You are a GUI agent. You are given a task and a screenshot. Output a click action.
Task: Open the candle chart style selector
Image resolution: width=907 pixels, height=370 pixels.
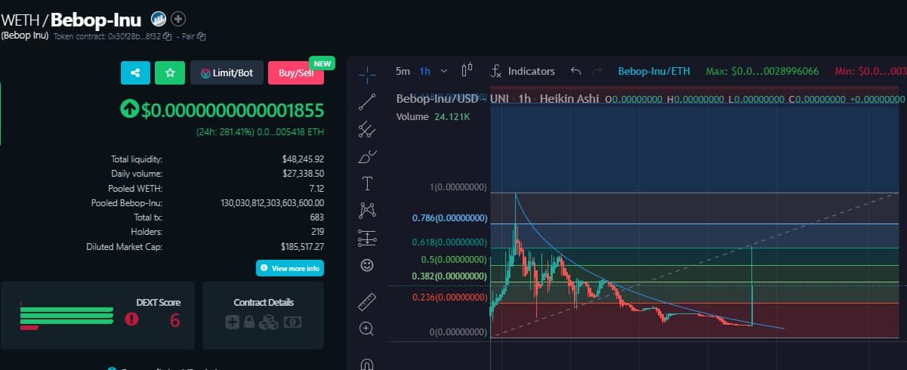click(466, 71)
